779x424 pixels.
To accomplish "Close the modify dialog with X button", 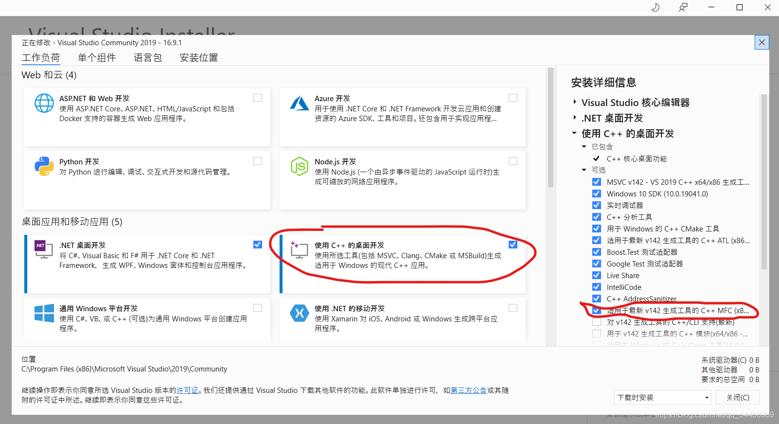I will (762, 42).
